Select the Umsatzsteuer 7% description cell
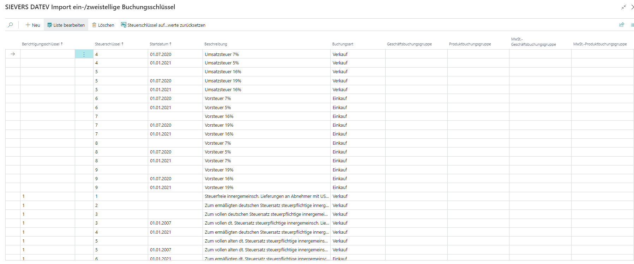 pos(222,54)
